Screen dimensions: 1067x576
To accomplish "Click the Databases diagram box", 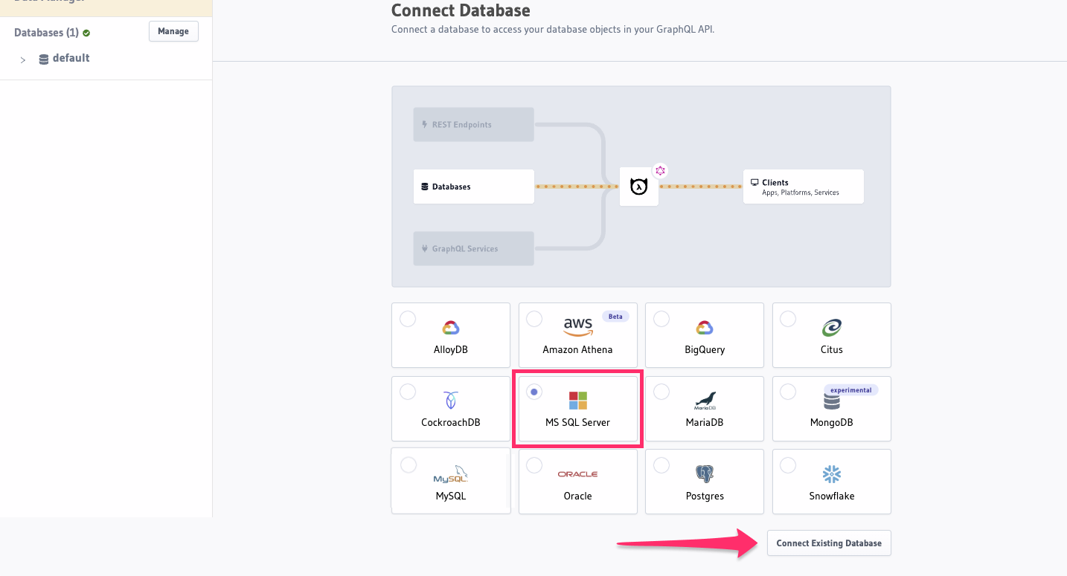I will click(474, 187).
